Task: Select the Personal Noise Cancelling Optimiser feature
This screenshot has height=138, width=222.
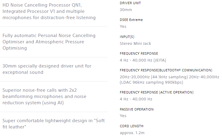Action: [49, 42]
